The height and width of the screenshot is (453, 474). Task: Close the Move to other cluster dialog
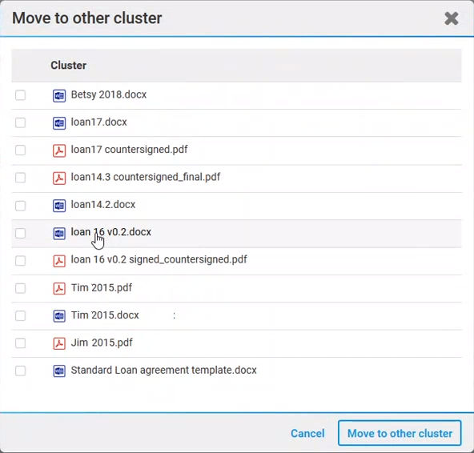point(452,18)
